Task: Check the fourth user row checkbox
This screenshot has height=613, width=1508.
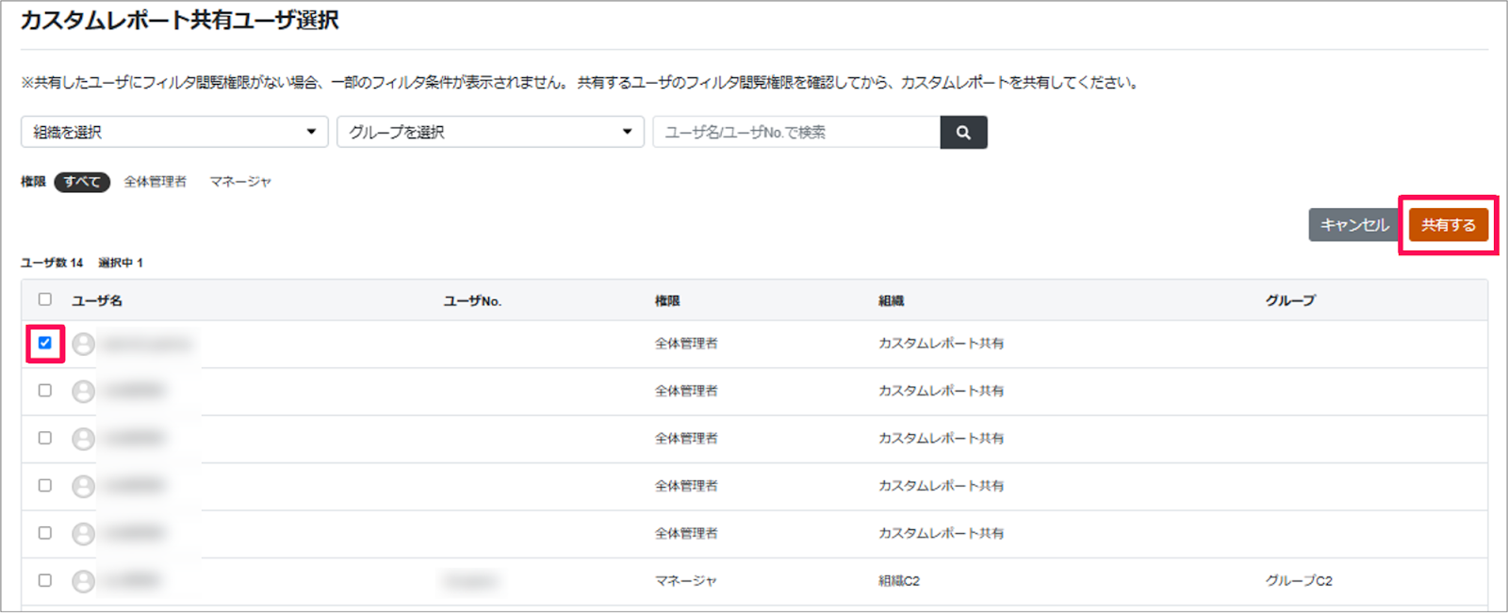Action: [x=44, y=485]
